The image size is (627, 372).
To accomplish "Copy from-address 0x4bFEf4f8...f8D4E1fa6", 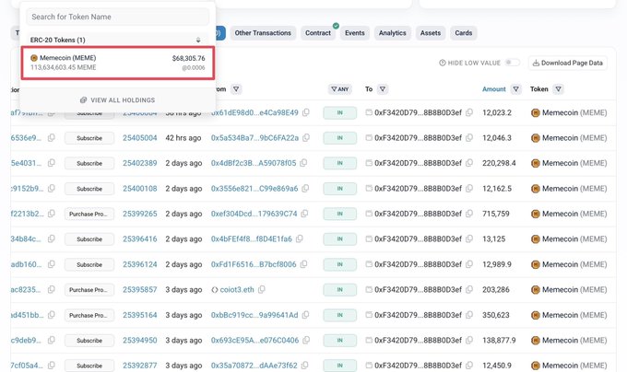I will 299,238.
